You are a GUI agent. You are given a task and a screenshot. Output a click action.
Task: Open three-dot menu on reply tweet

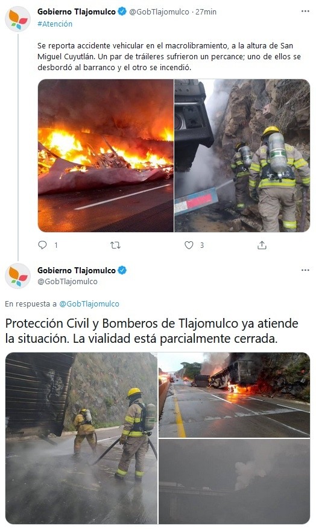pyautogui.click(x=305, y=270)
